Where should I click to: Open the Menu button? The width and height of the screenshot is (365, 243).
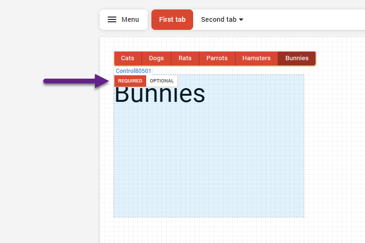(x=130, y=19)
